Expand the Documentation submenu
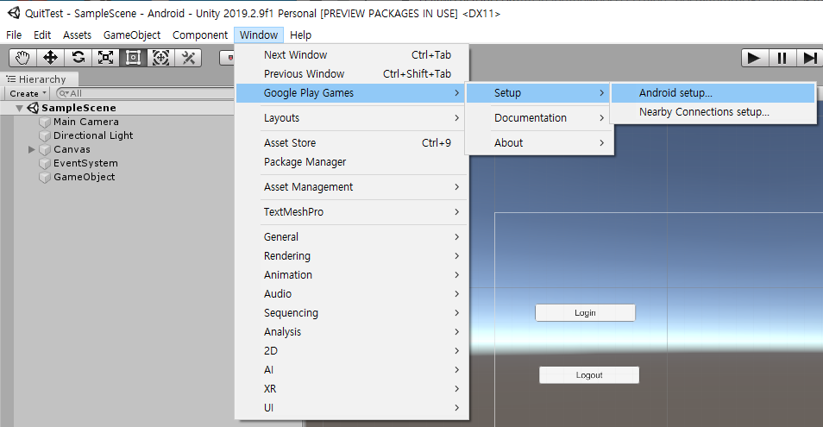This screenshot has height=427, width=823. tap(539, 118)
